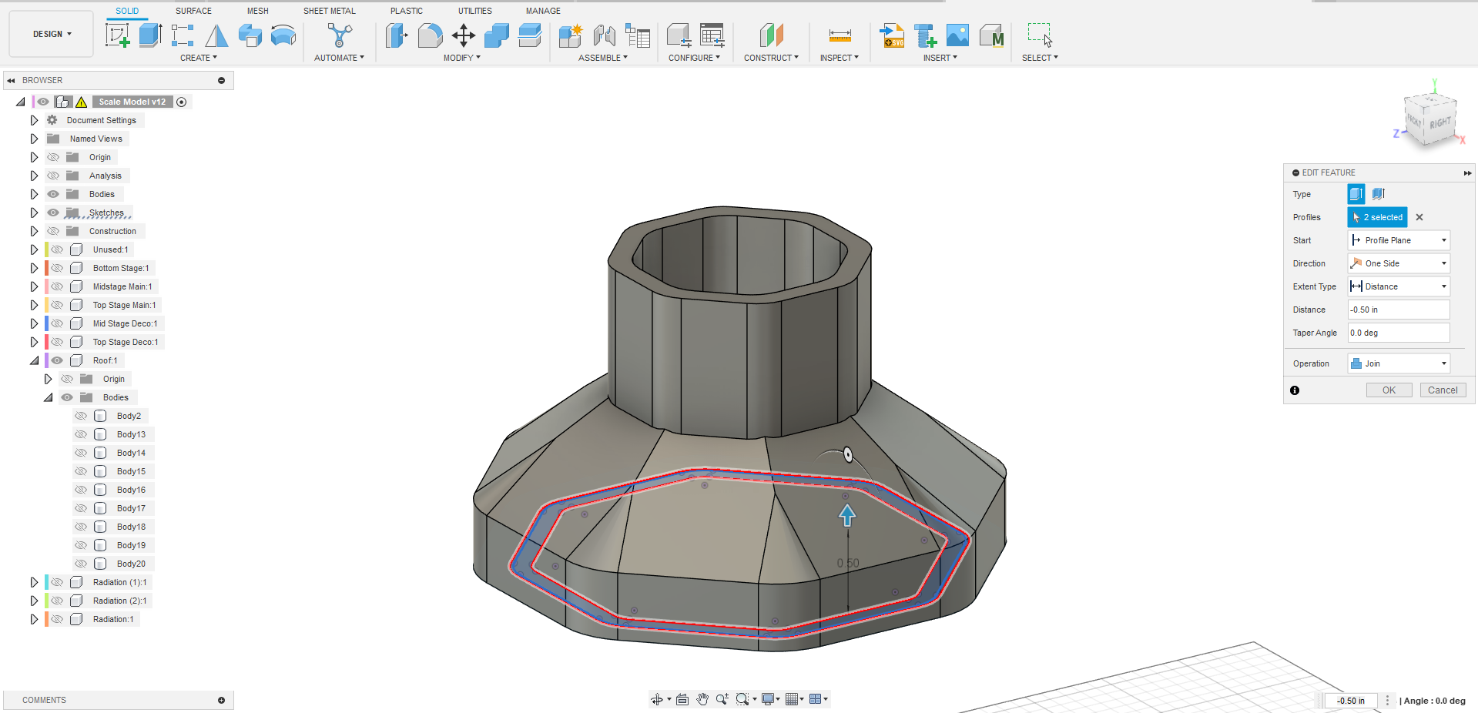Show Body2 in Roof bodies
The width and height of the screenshot is (1478, 713).
tap(81, 416)
